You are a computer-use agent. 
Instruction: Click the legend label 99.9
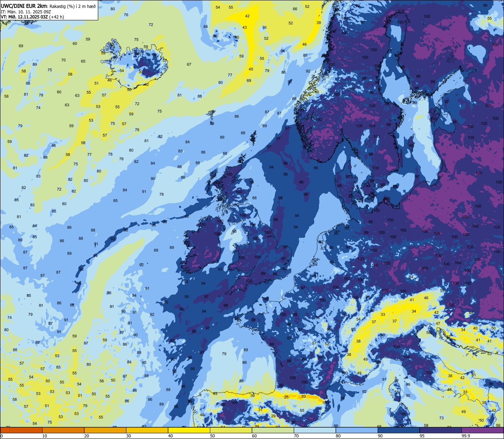pyautogui.click(x=465, y=436)
